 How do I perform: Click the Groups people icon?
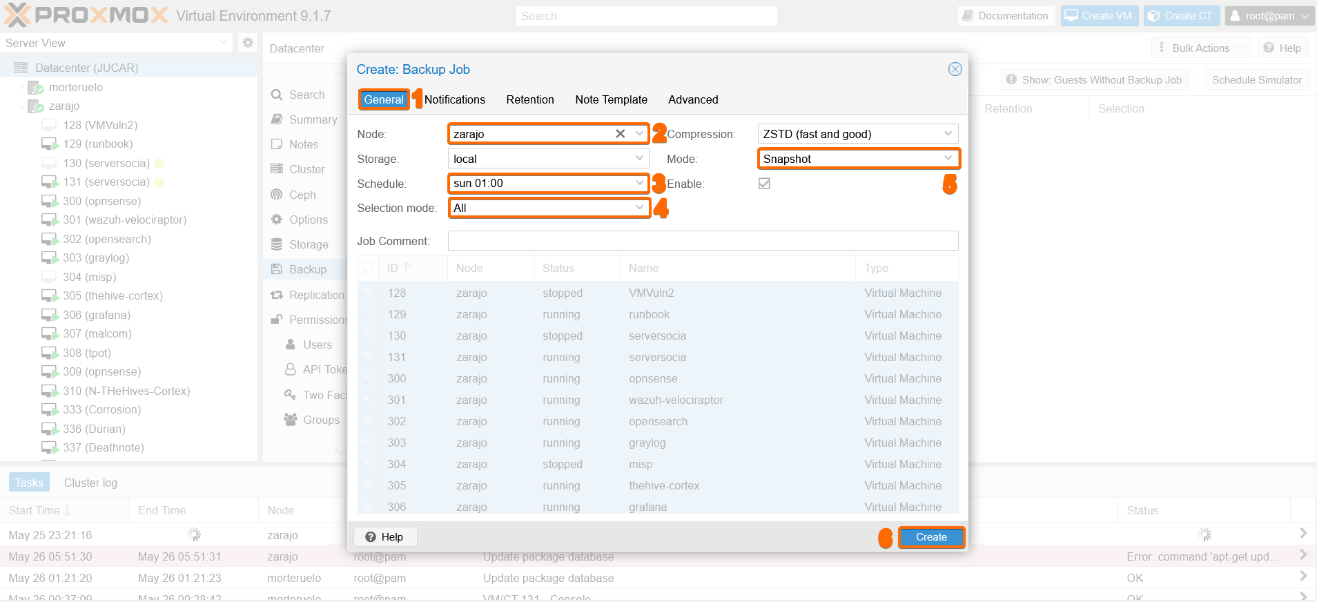pyautogui.click(x=291, y=420)
